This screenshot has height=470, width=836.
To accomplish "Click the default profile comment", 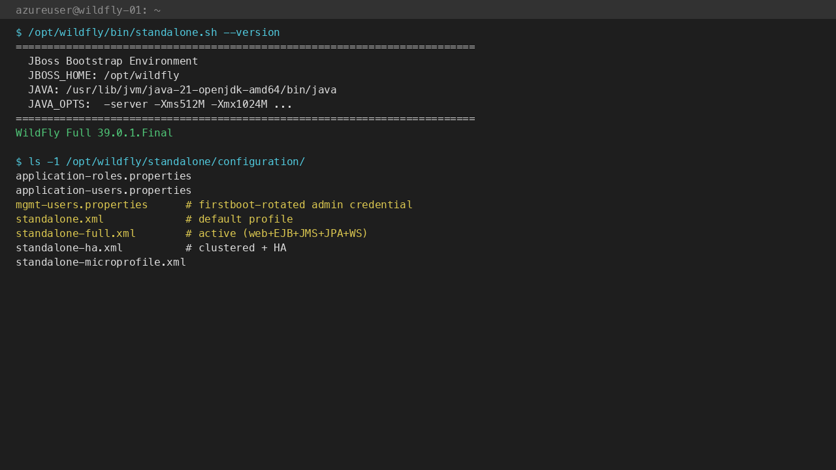I will point(239,219).
